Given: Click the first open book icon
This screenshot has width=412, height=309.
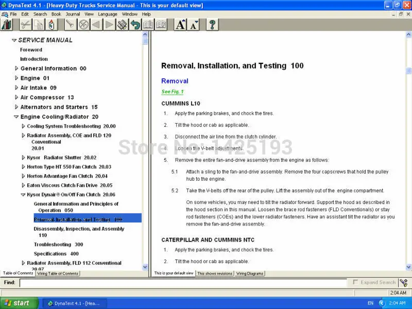Looking at the screenshot, I should coord(148,25).
